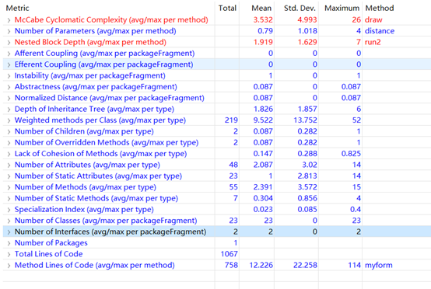Select Weighted methods per Class label
Image resolution: width=431 pixels, height=289 pixels.
coord(100,120)
